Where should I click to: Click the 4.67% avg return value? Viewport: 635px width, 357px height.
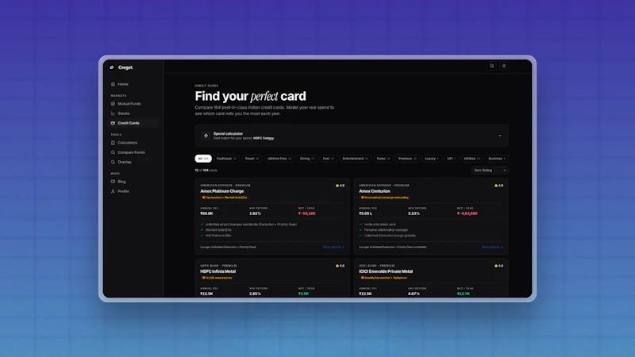point(414,294)
